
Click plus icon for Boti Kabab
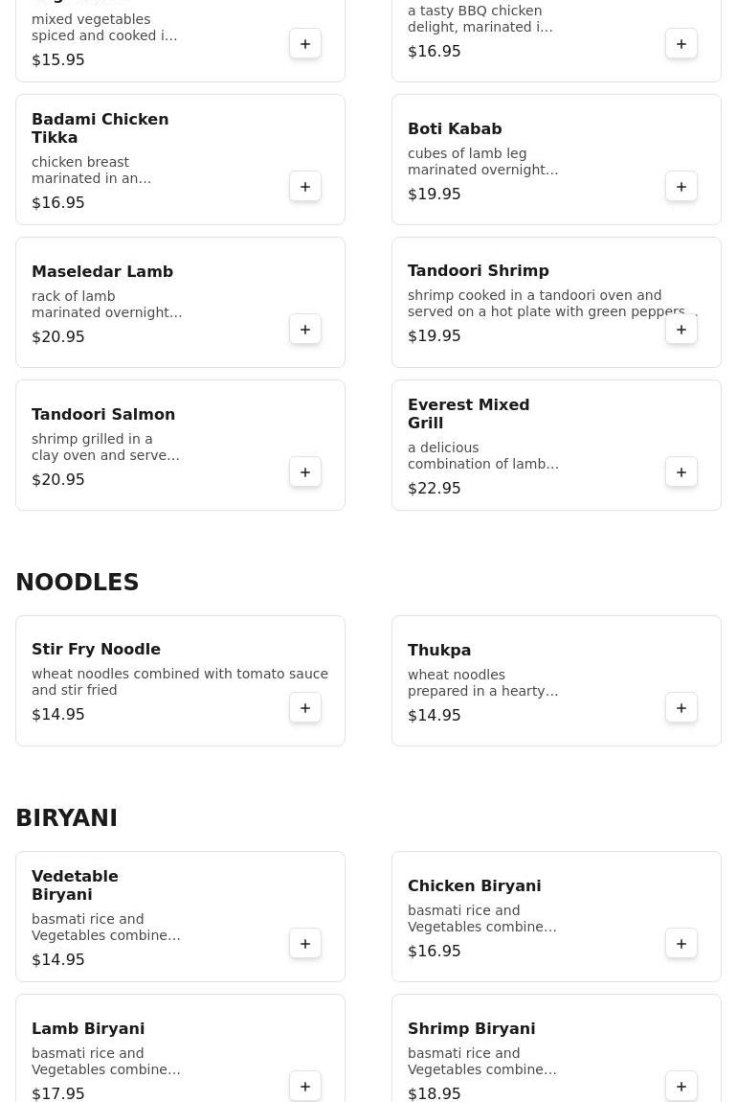pyautogui.click(x=681, y=187)
